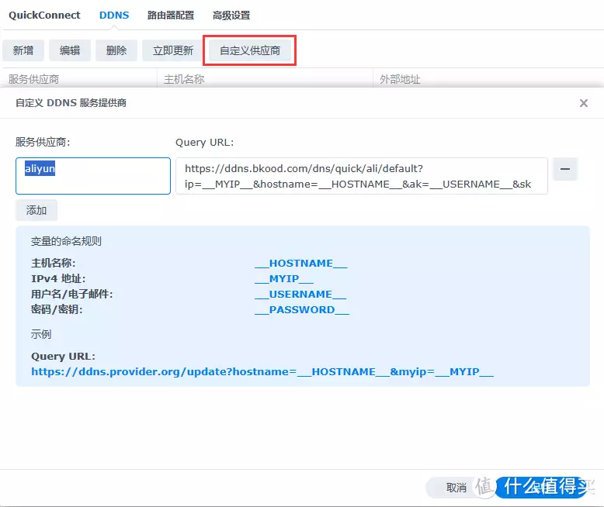Click the 密码/密钥: rule label
This screenshot has width=604, height=507.
(x=57, y=309)
